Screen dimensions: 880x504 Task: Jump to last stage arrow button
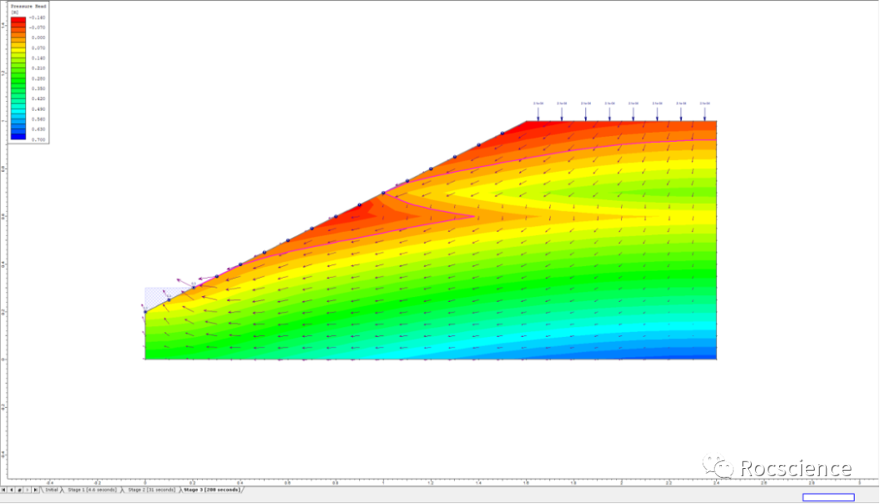pos(35,489)
